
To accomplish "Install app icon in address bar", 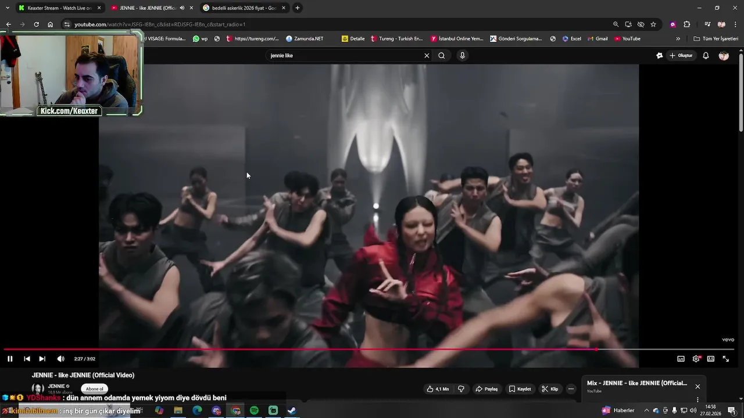I will pos(628,24).
